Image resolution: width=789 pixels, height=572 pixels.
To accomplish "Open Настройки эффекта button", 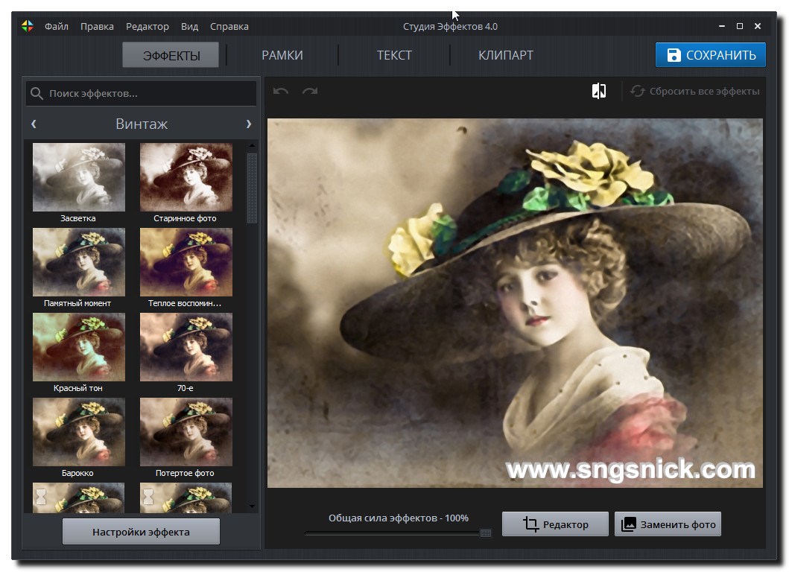I will (x=141, y=532).
